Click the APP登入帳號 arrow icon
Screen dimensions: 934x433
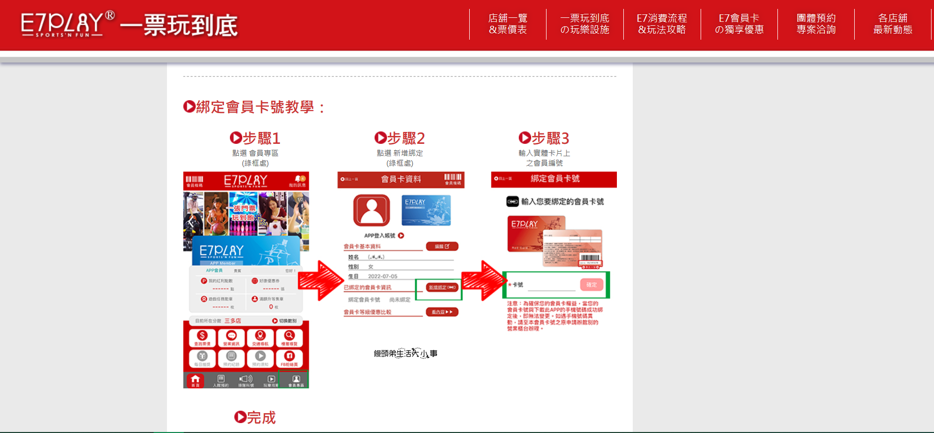(401, 236)
